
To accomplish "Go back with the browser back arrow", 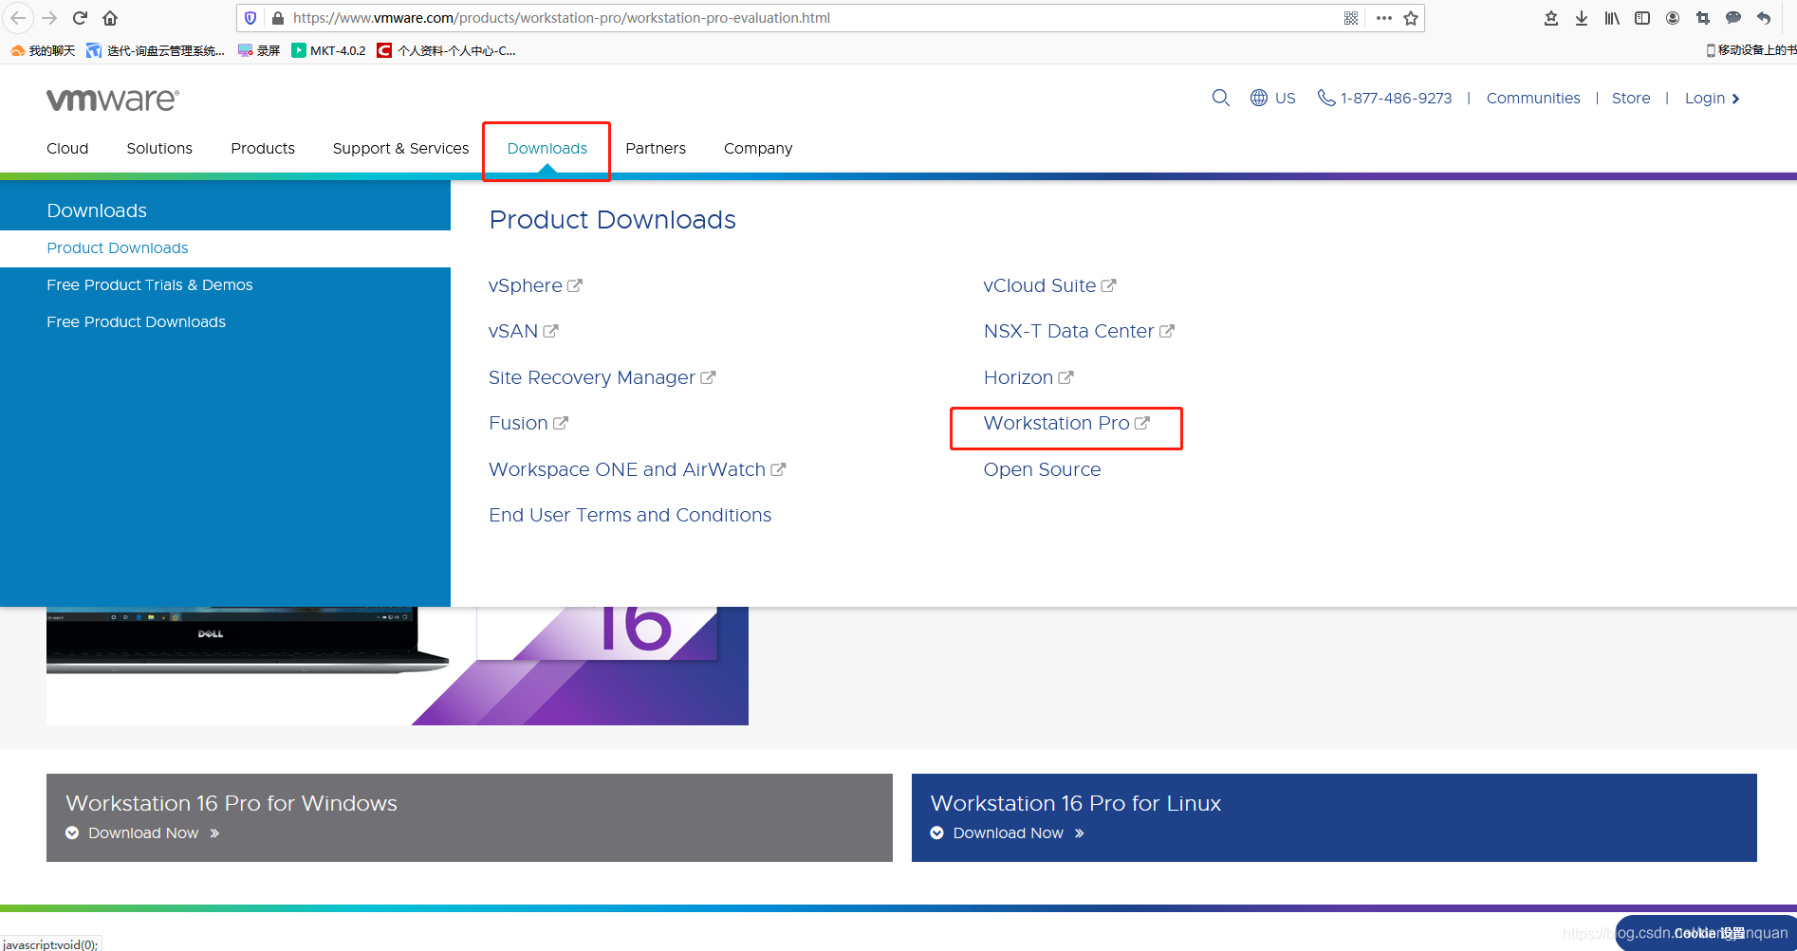I will pos(18,18).
